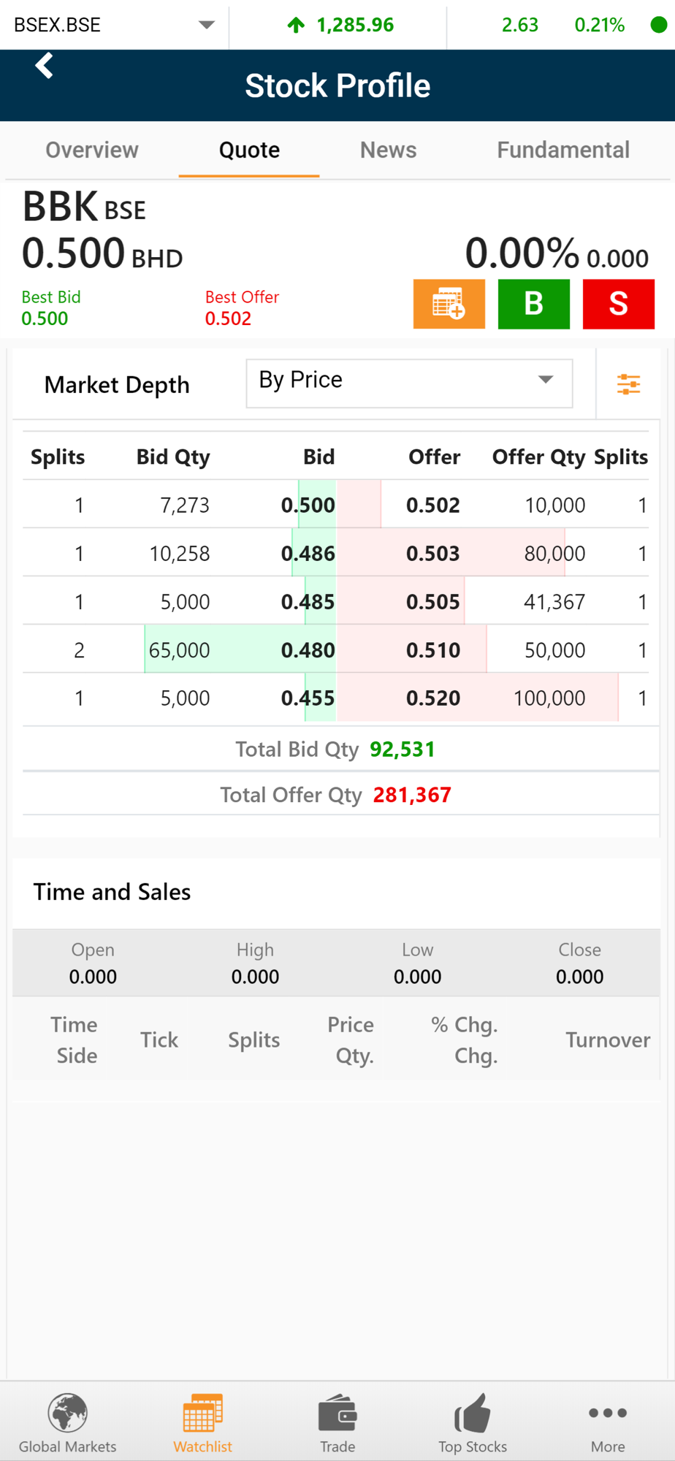Open Global Markets globe icon

click(67, 1413)
